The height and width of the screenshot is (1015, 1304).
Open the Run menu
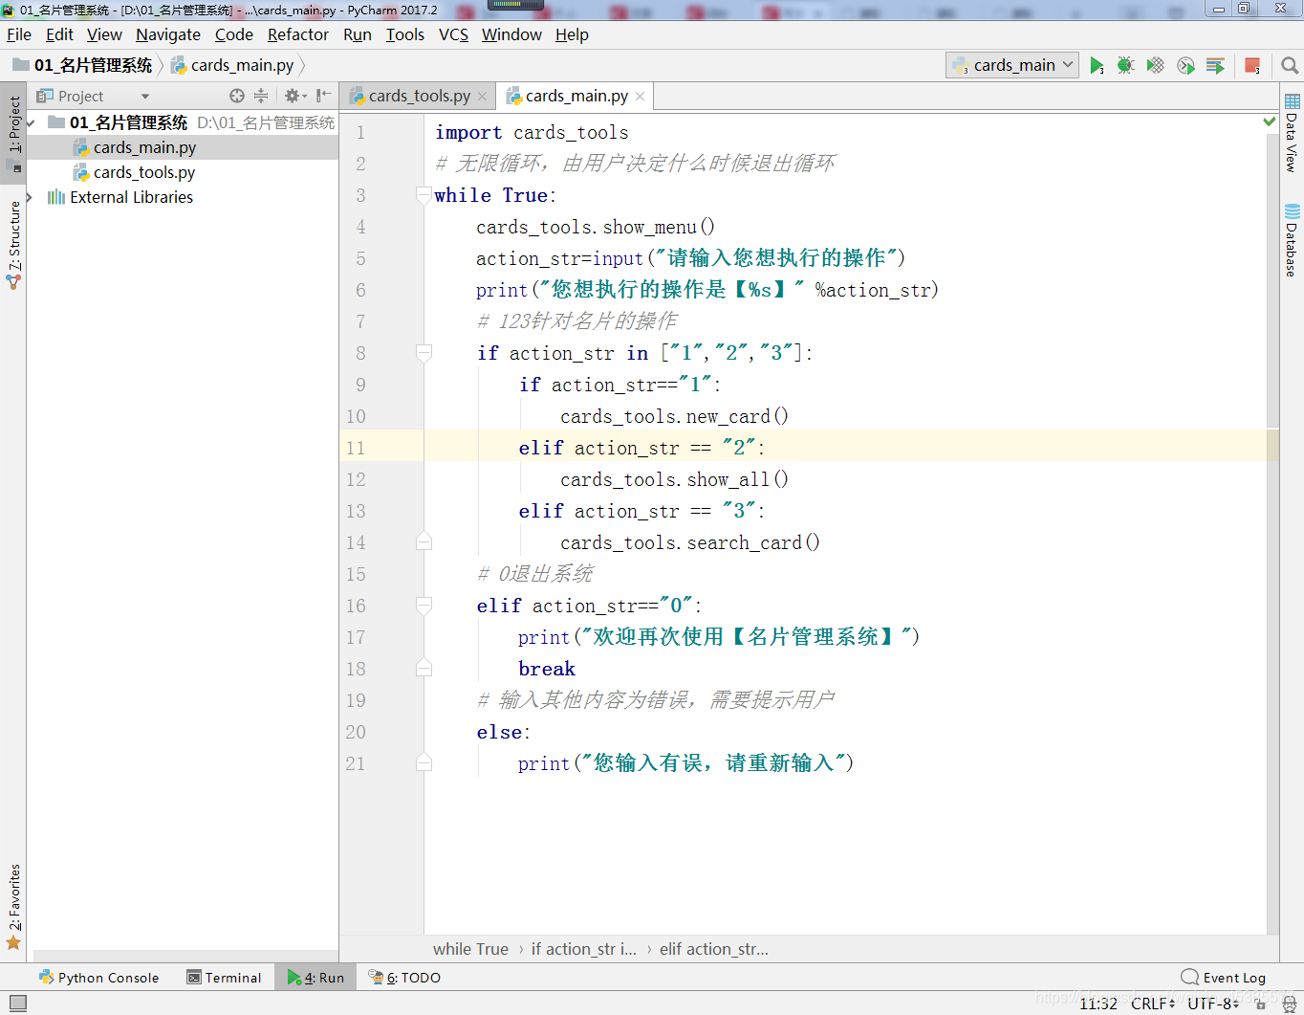tap(358, 34)
